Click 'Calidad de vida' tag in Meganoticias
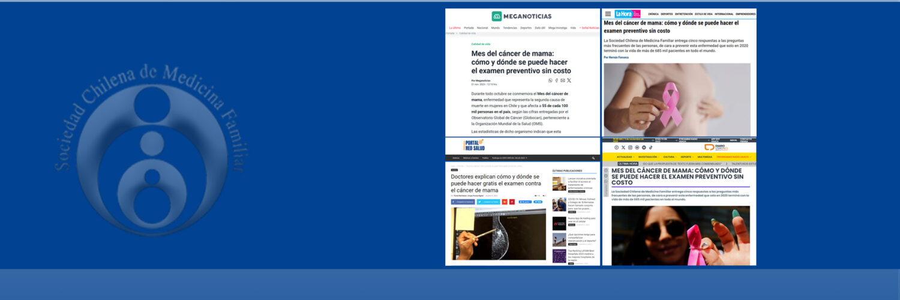 coord(481,44)
